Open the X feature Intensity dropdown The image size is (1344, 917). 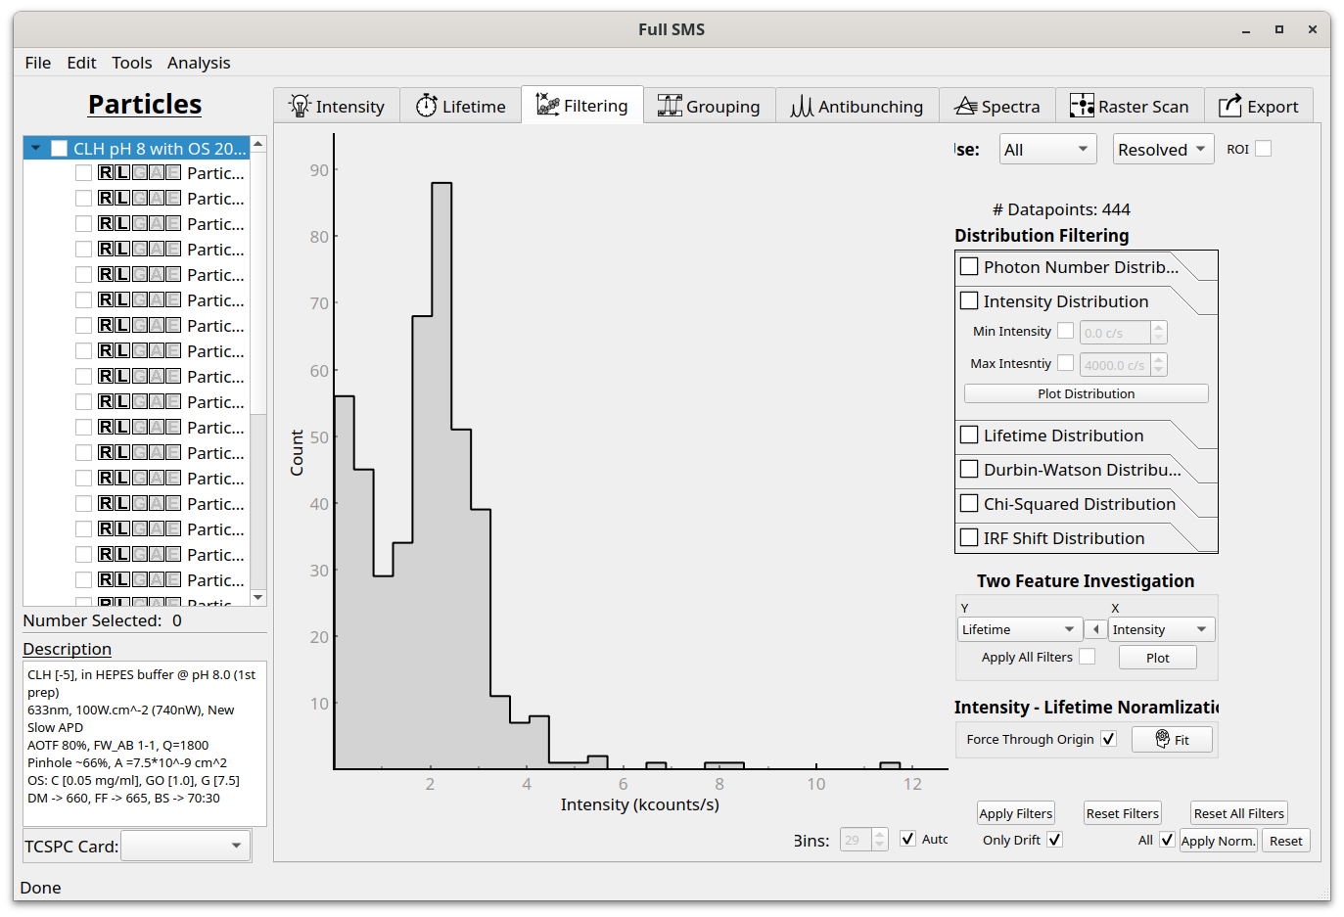(x=1162, y=629)
